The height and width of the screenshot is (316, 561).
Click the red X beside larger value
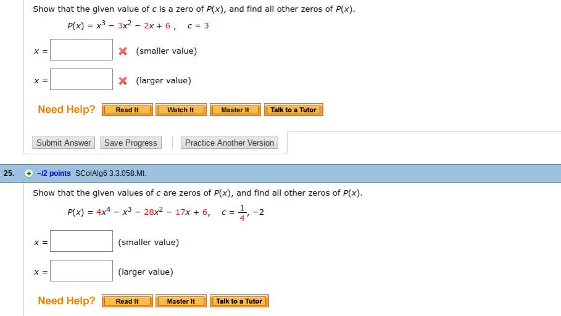(x=123, y=81)
